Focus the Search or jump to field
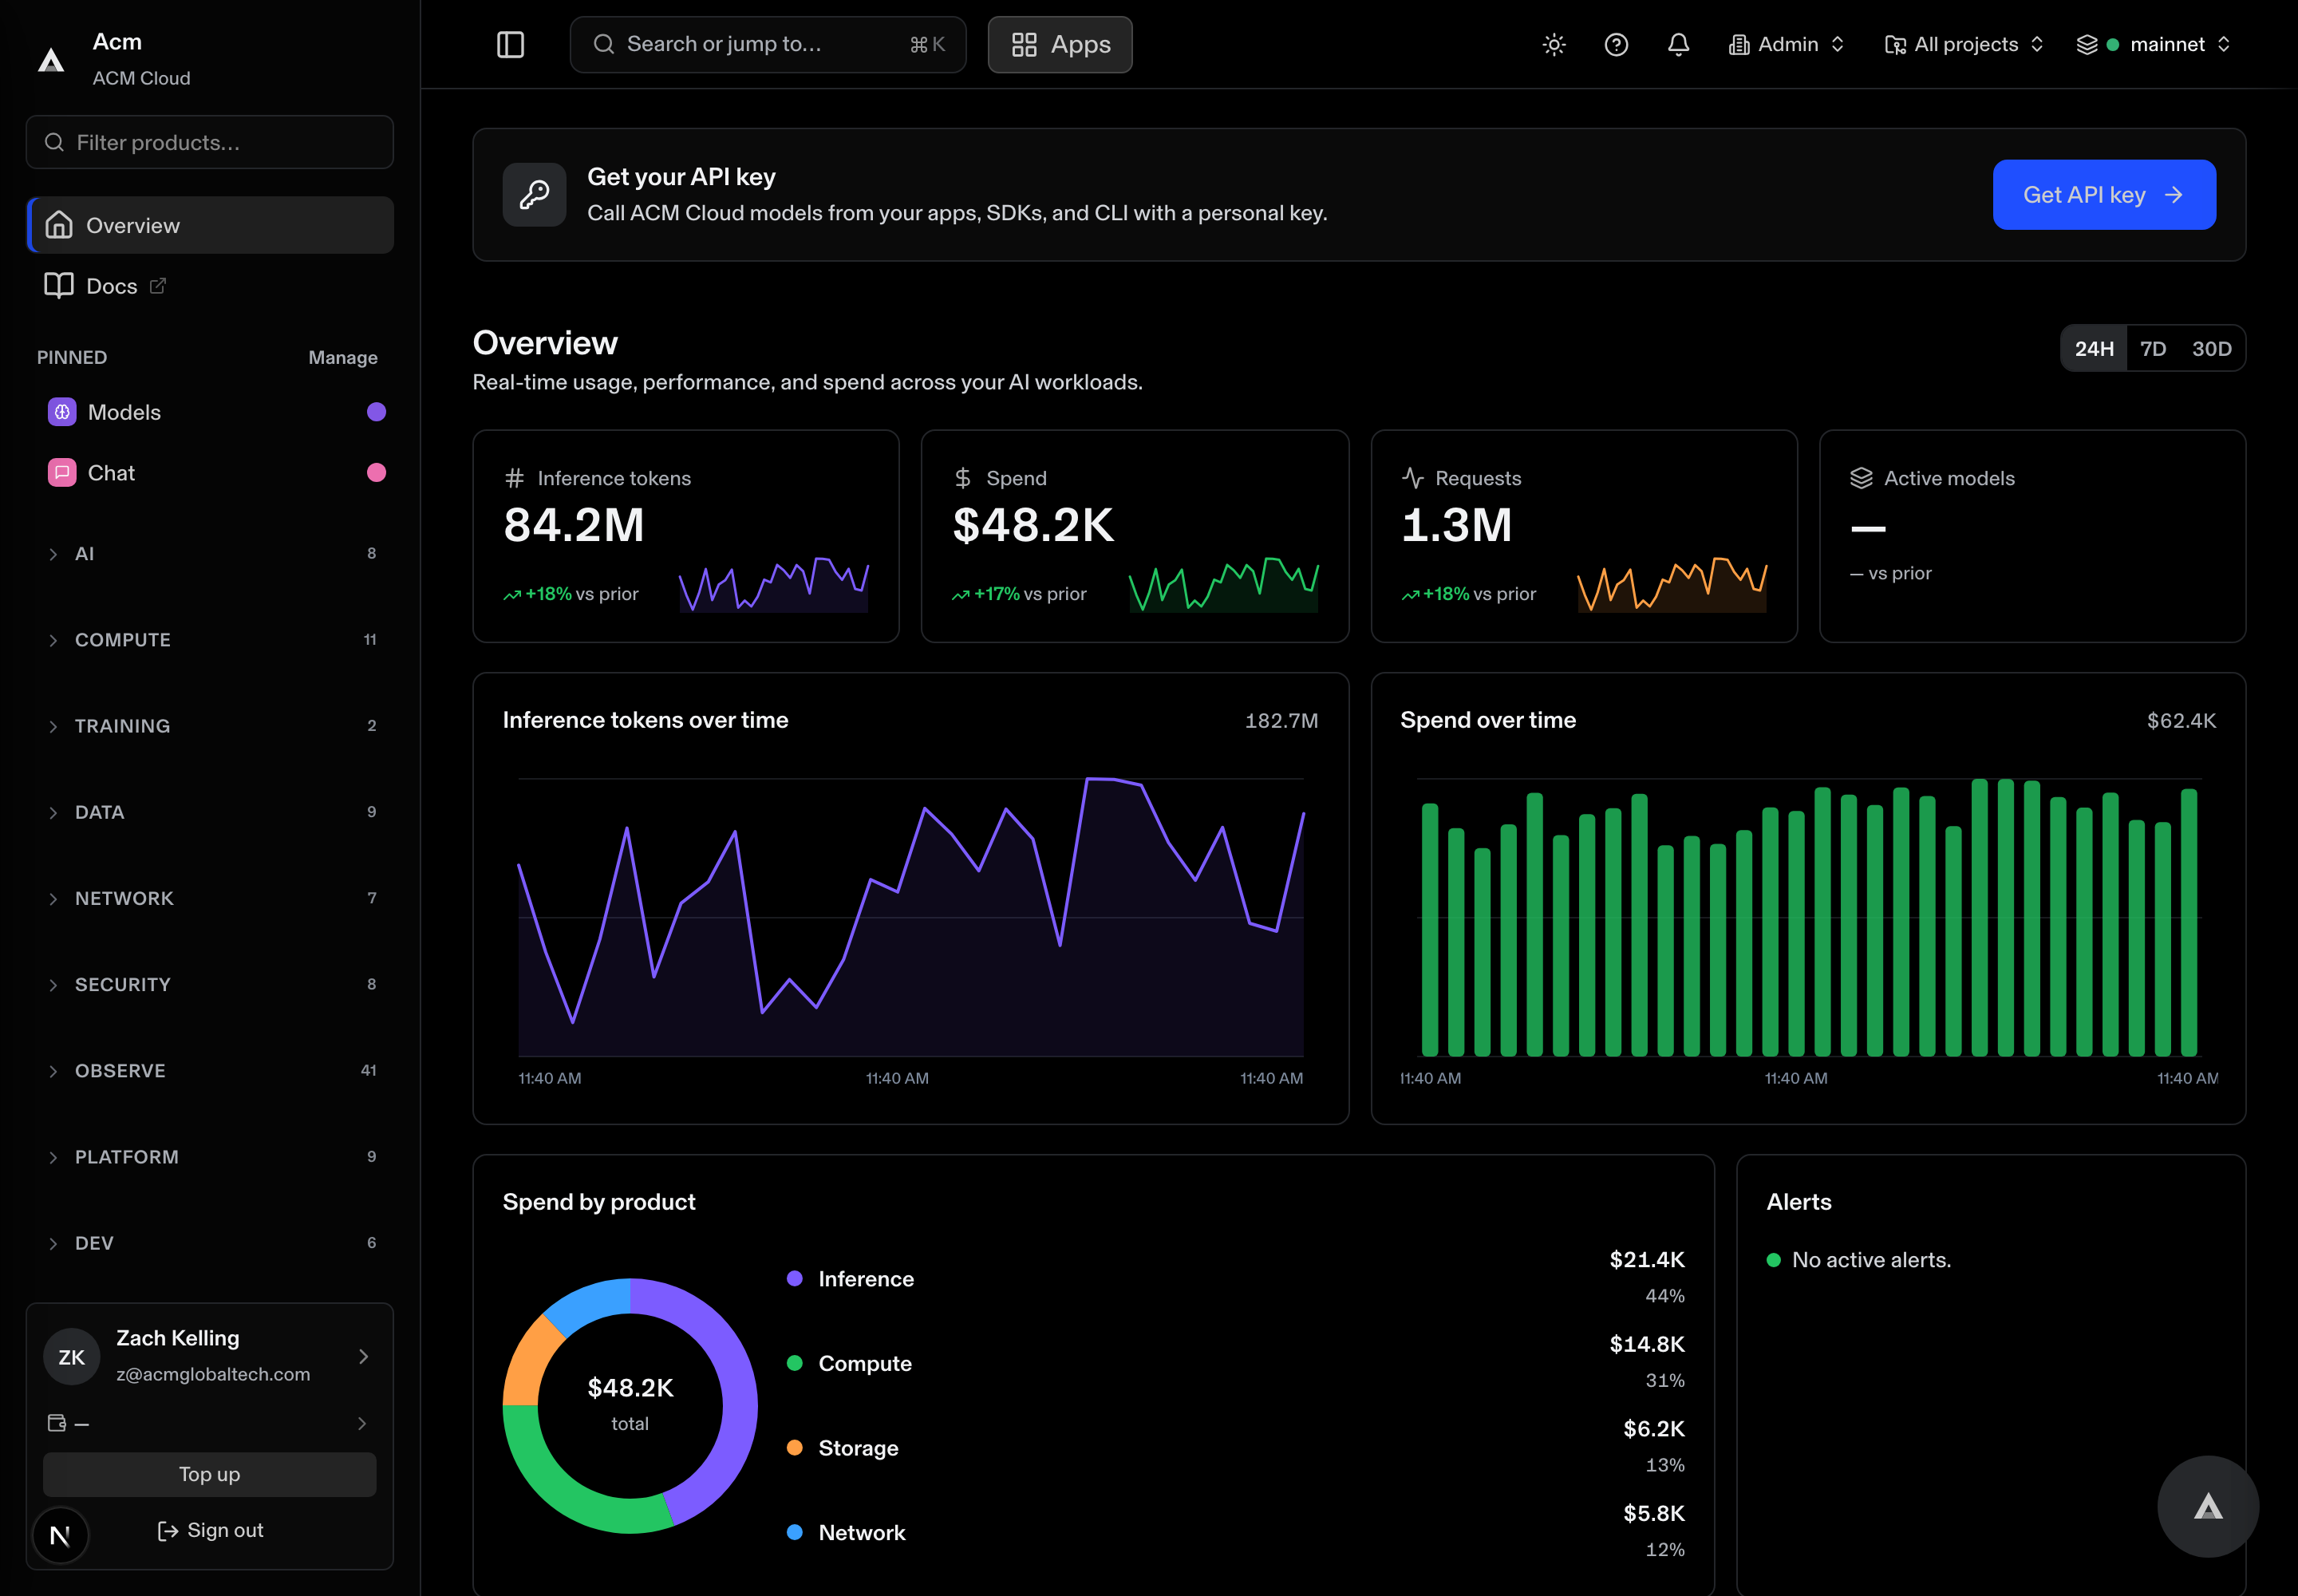The width and height of the screenshot is (2298, 1596). pos(767,44)
